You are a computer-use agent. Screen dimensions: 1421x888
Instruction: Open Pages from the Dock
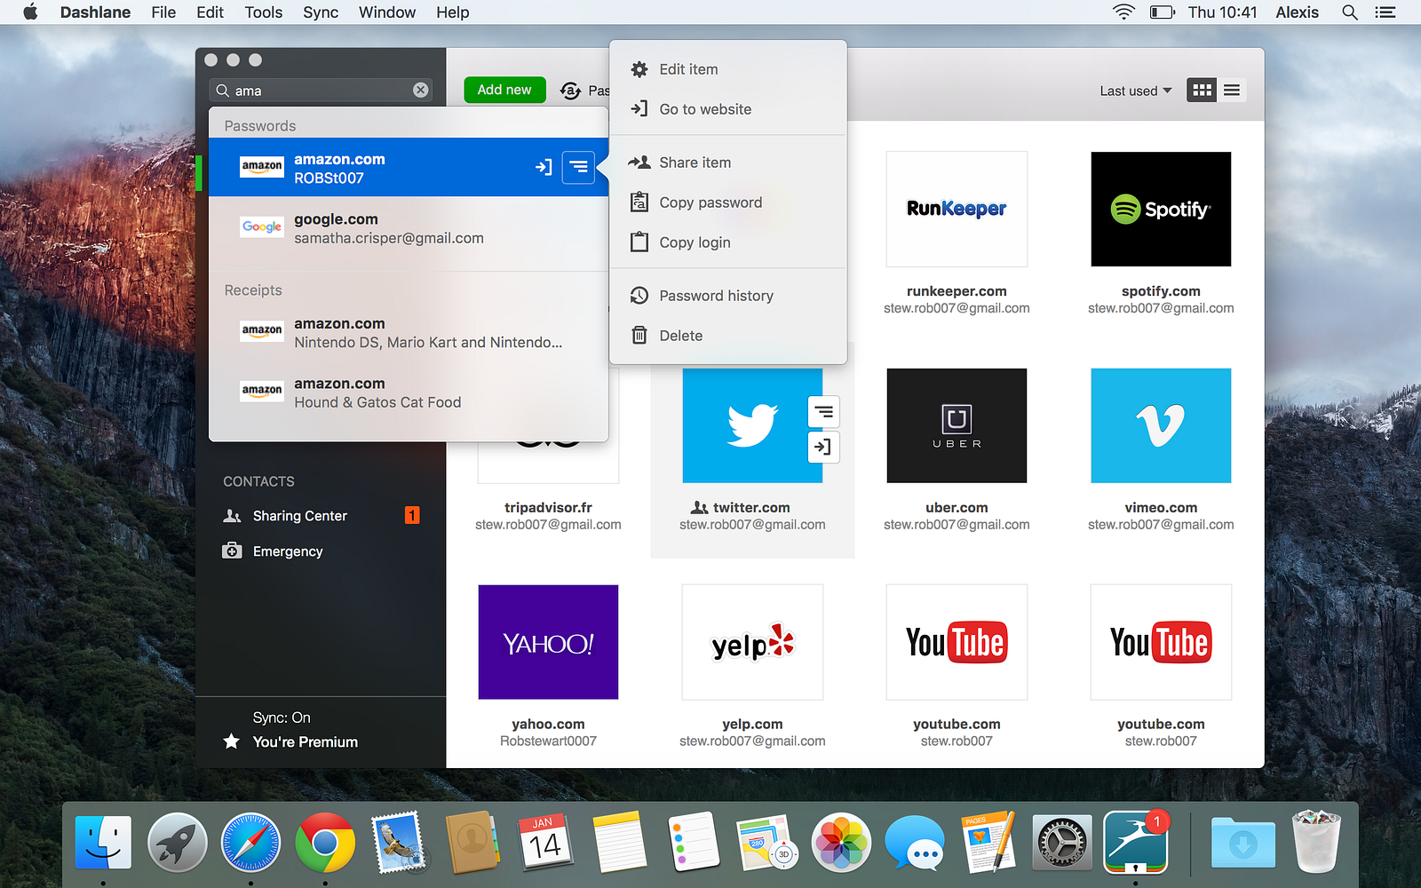pos(988,842)
